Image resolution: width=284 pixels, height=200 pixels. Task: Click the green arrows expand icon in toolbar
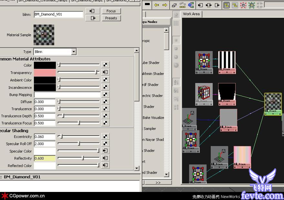(252, 5)
